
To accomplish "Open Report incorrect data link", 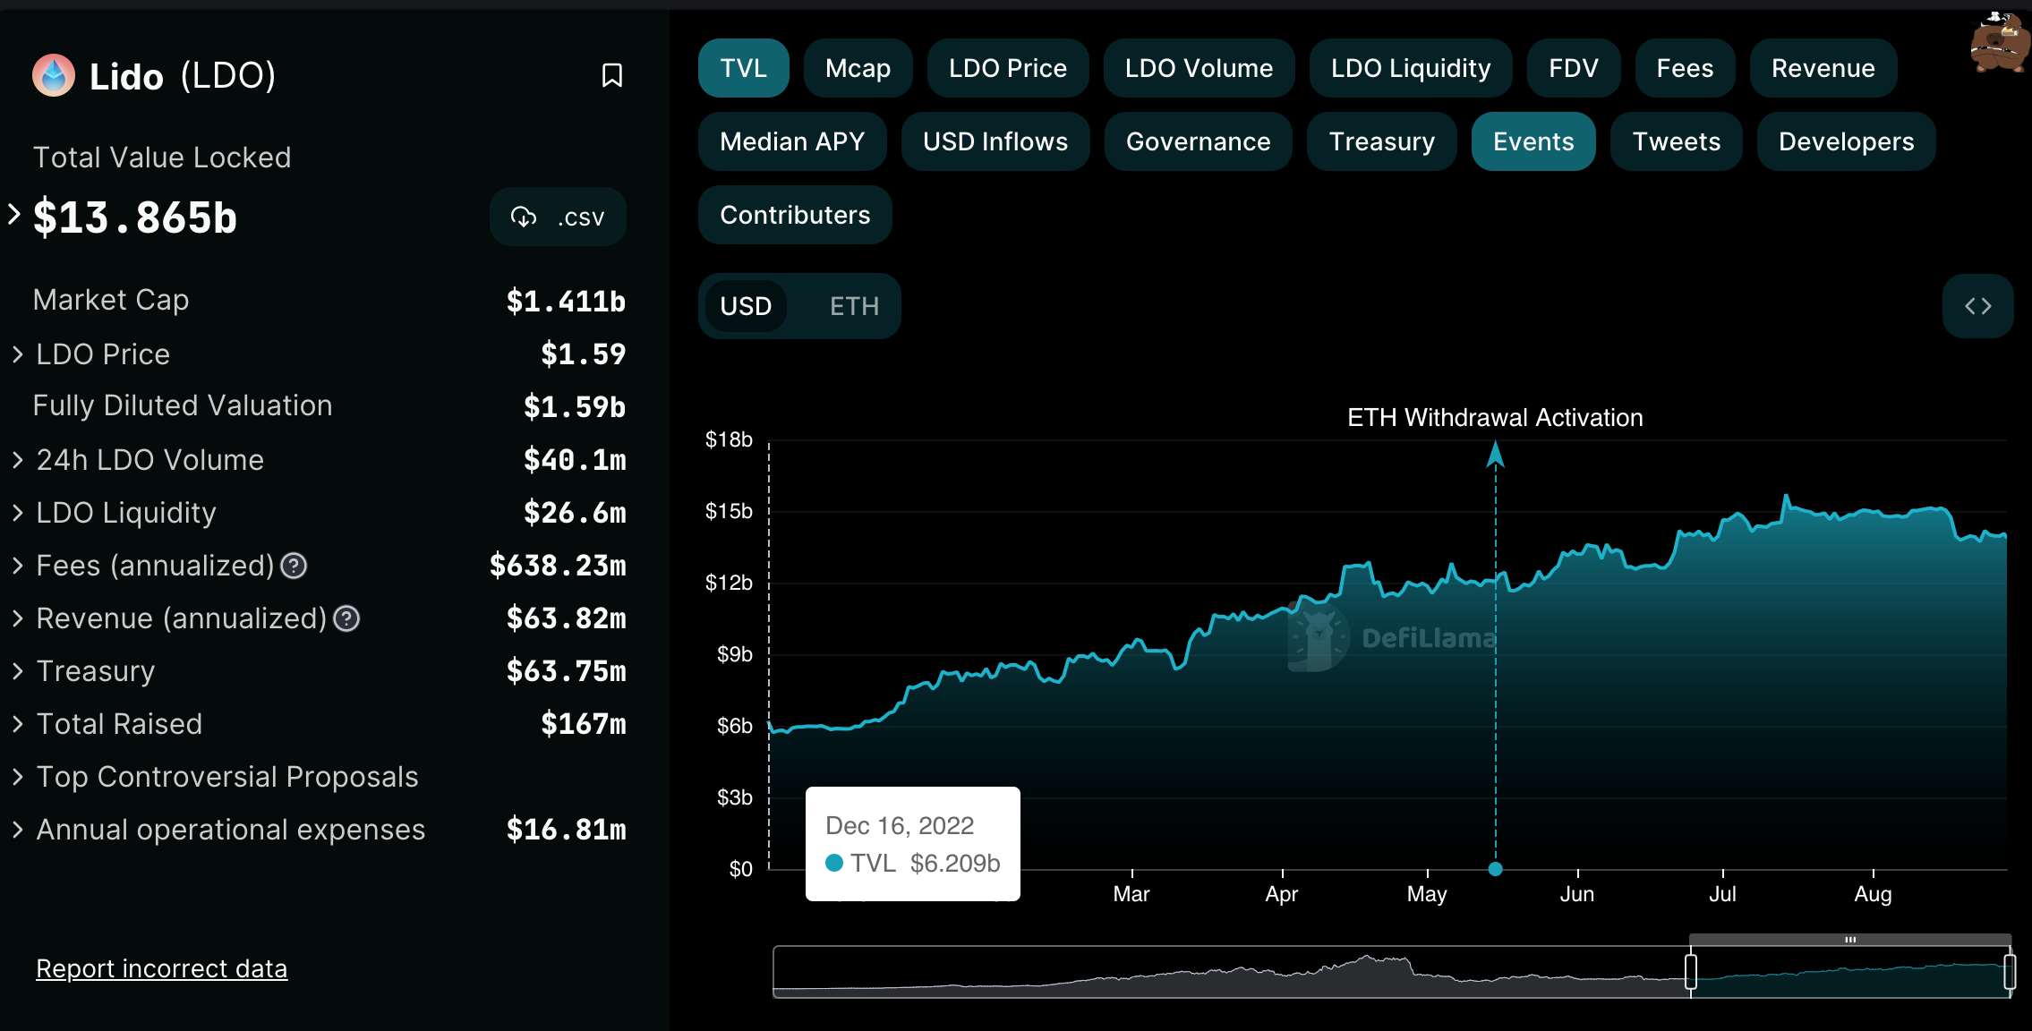I will 161,968.
